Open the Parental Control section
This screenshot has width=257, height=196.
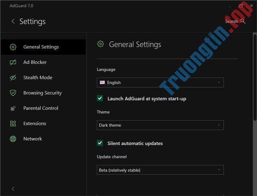43,108
